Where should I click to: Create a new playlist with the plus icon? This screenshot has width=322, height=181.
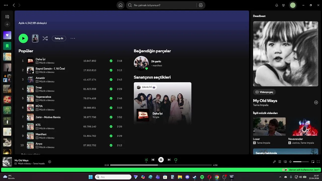pyautogui.click(x=7, y=24)
